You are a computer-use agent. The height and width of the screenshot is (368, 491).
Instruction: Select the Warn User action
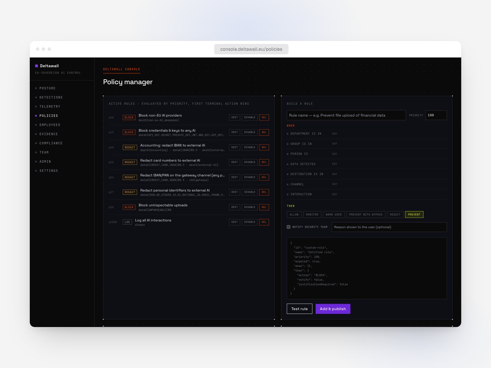[x=334, y=214]
